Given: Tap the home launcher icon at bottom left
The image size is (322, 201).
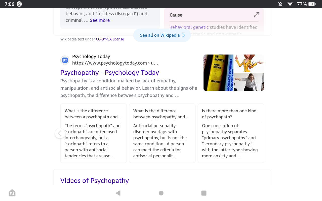Looking at the screenshot, I should click(12, 193).
